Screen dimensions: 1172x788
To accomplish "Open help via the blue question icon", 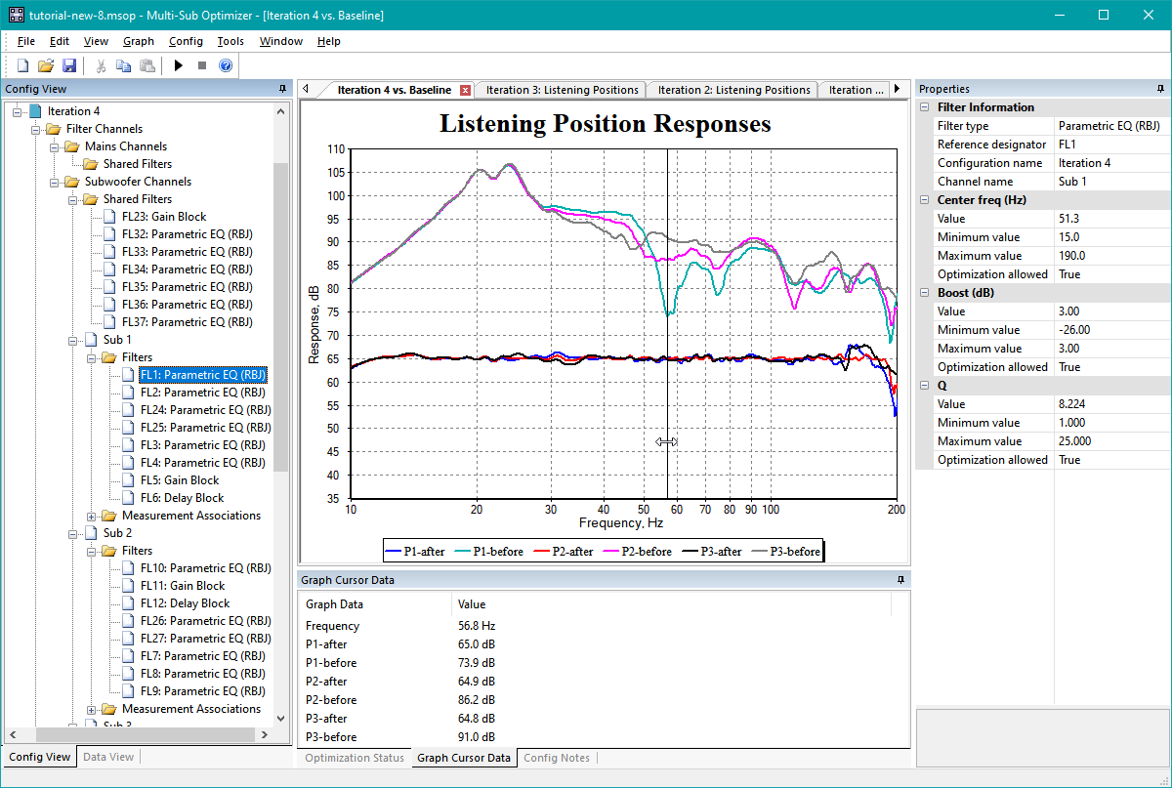I will coord(225,65).
